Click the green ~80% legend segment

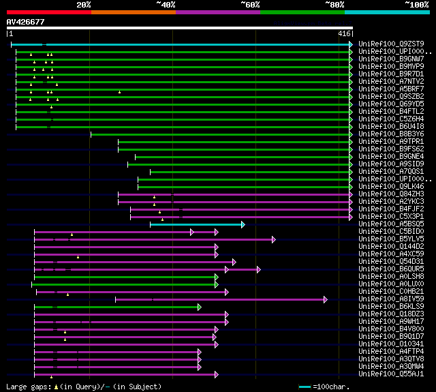click(x=302, y=12)
